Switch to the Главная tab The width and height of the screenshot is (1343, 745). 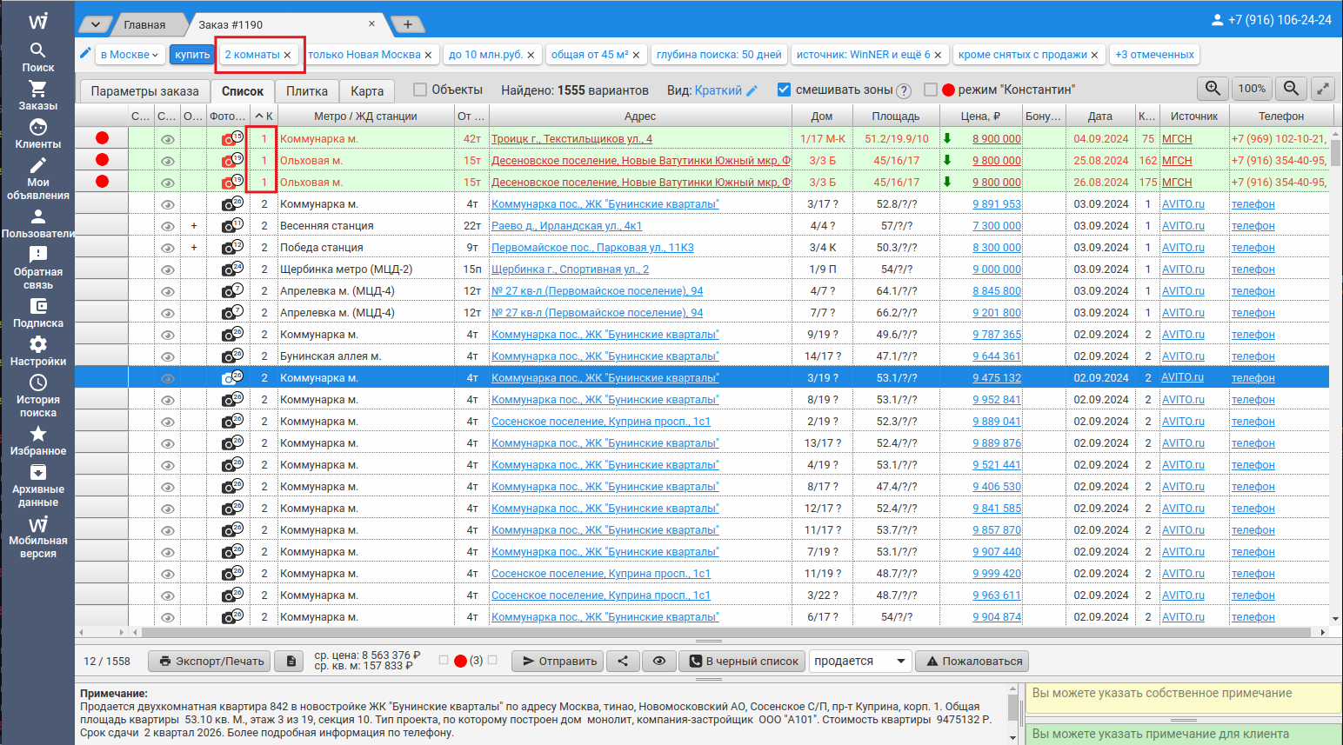tap(144, 24)
